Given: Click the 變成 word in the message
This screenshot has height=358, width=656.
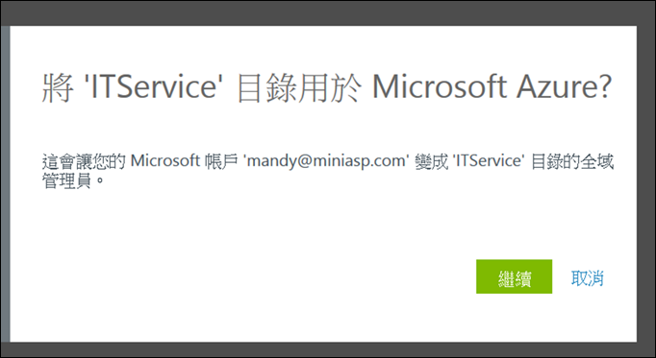Looking at the screenshot, I should [x=431, y=161].
